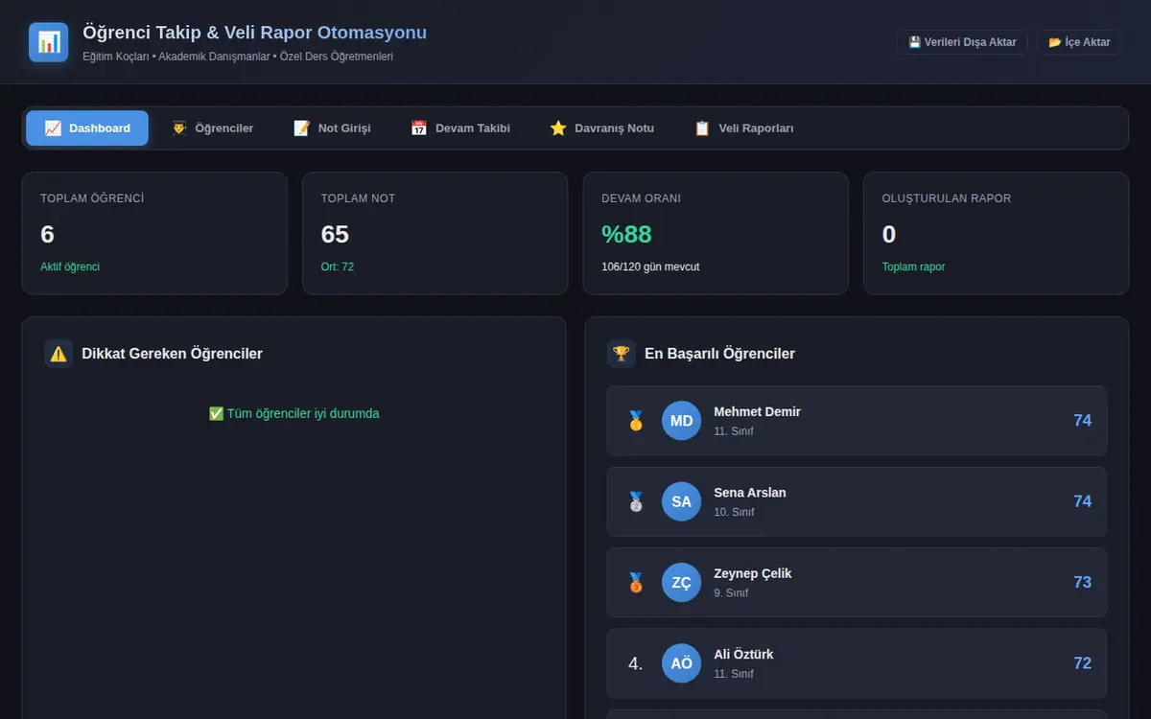
Task: Click the silver medal icon for Sena Arslan
Action: click(636, 501)
